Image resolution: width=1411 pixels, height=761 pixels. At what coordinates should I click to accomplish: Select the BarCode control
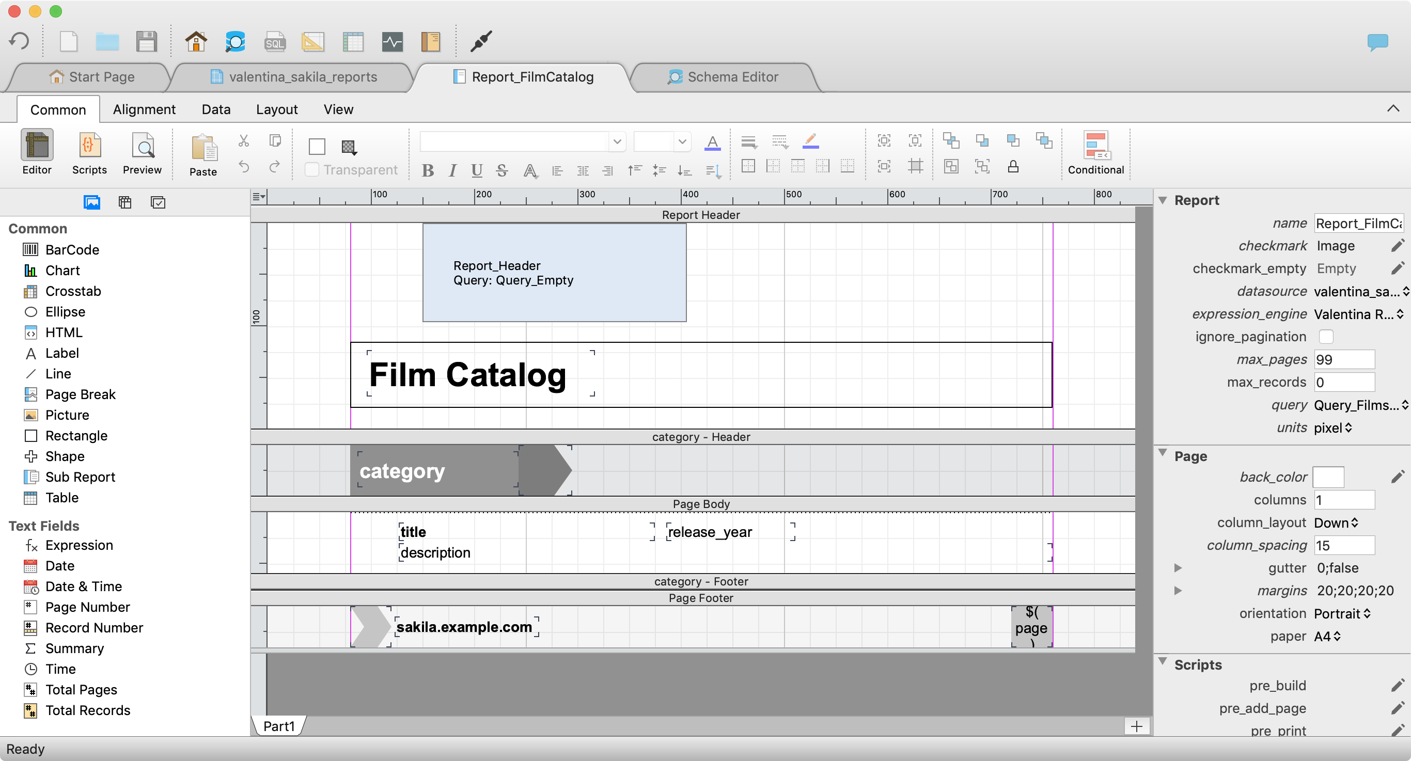pyautogui.click(x=61, y=250)
